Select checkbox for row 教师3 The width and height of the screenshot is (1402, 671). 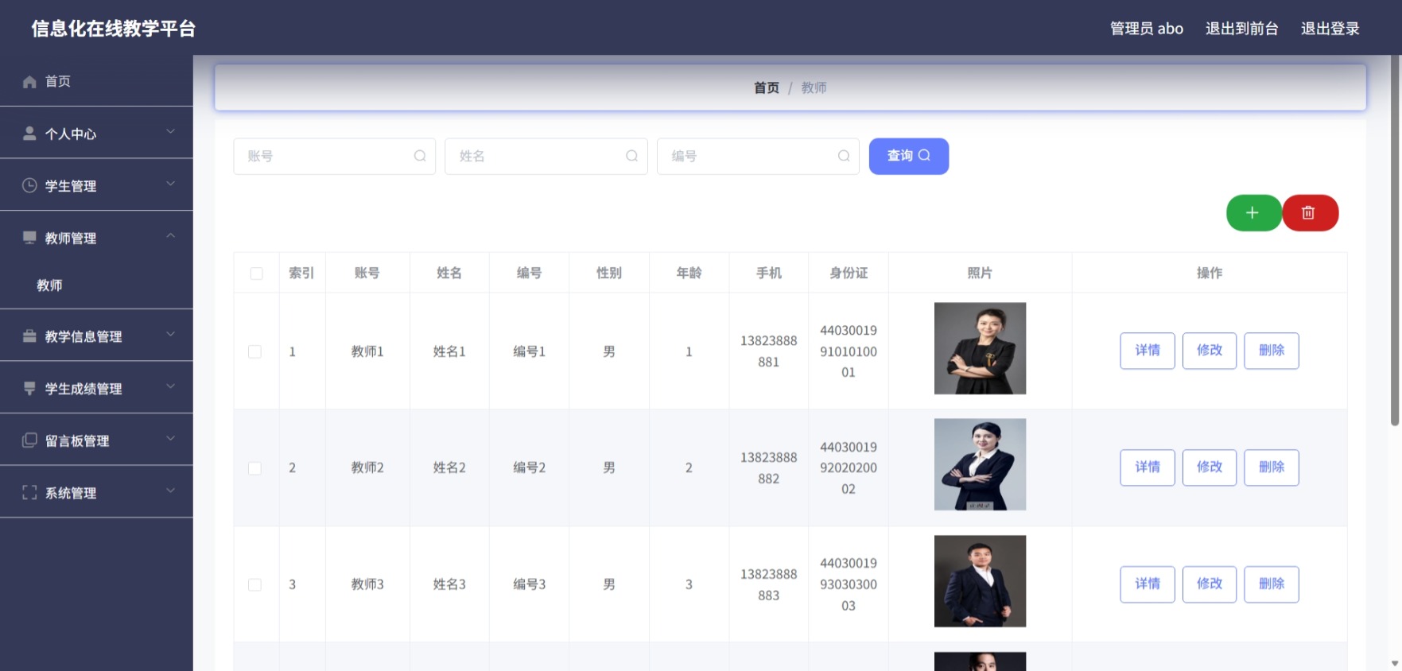254,584
